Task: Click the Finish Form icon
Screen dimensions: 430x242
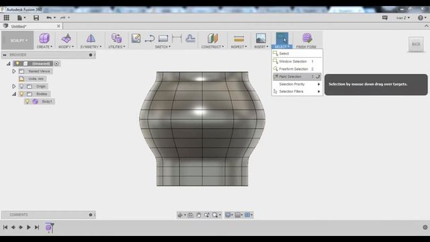Action: [307, 38]
